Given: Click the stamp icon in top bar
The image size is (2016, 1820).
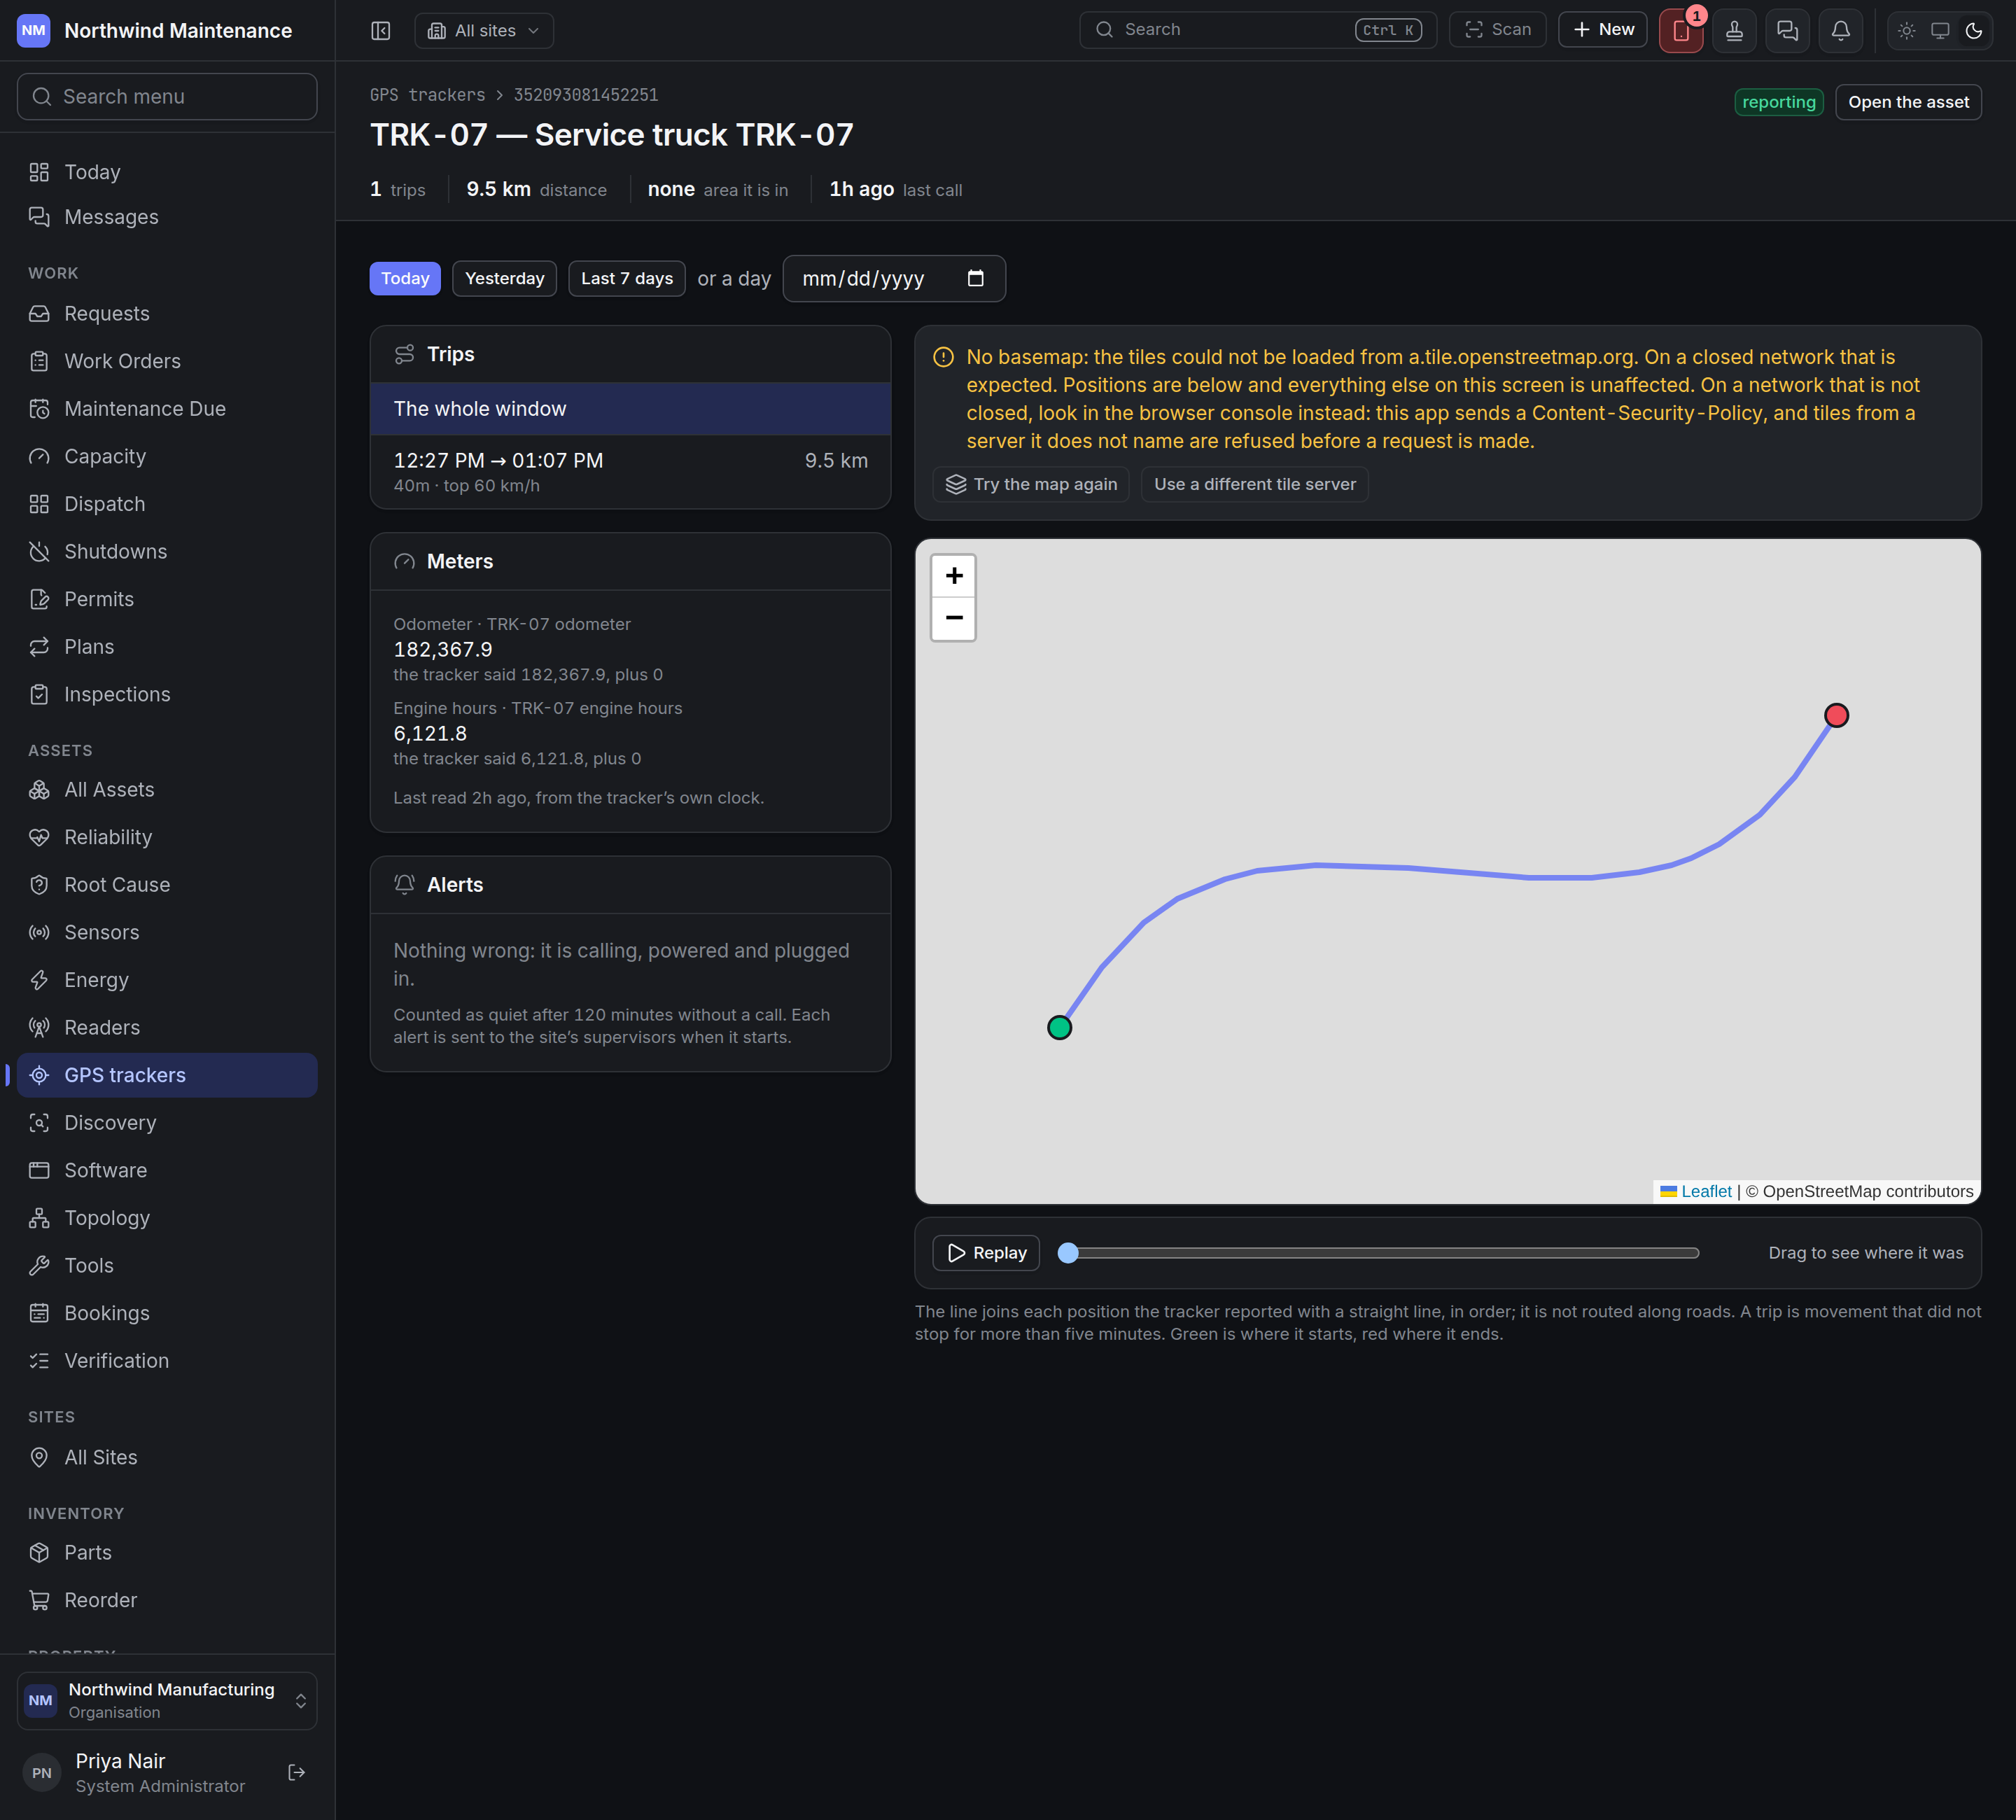Looking at the screenshot, I should [x=1734, y=30].
